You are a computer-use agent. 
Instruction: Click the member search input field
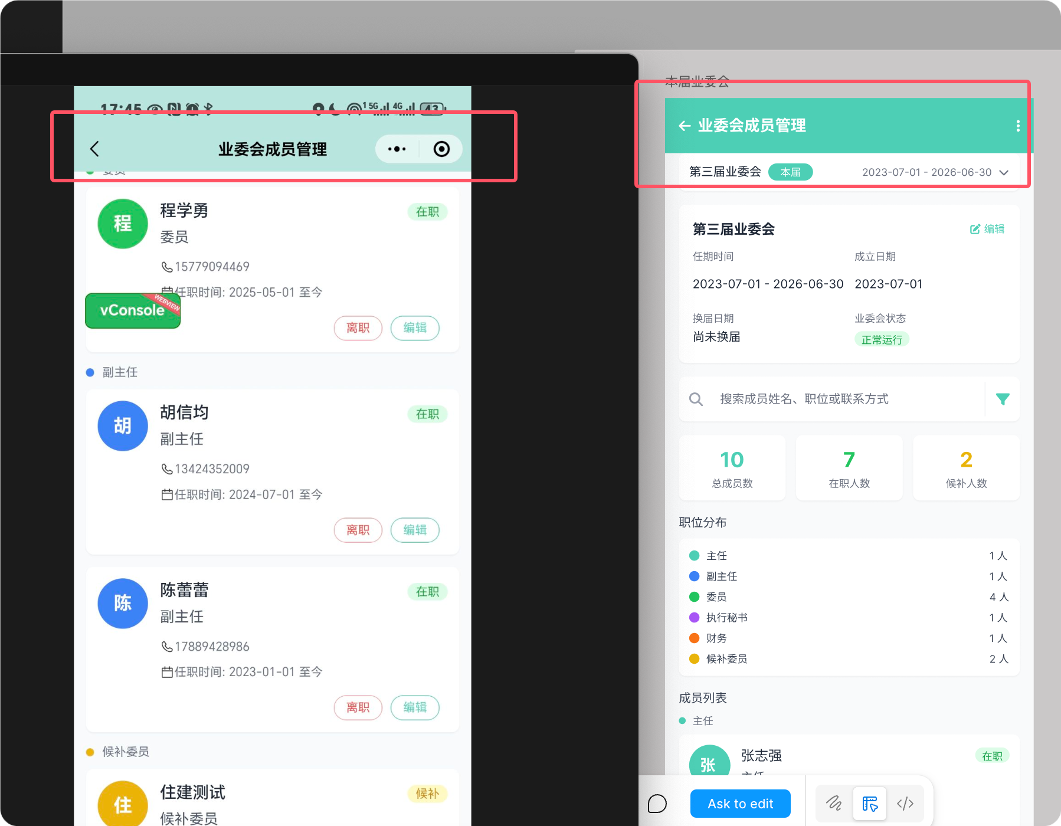coord(838,399)
